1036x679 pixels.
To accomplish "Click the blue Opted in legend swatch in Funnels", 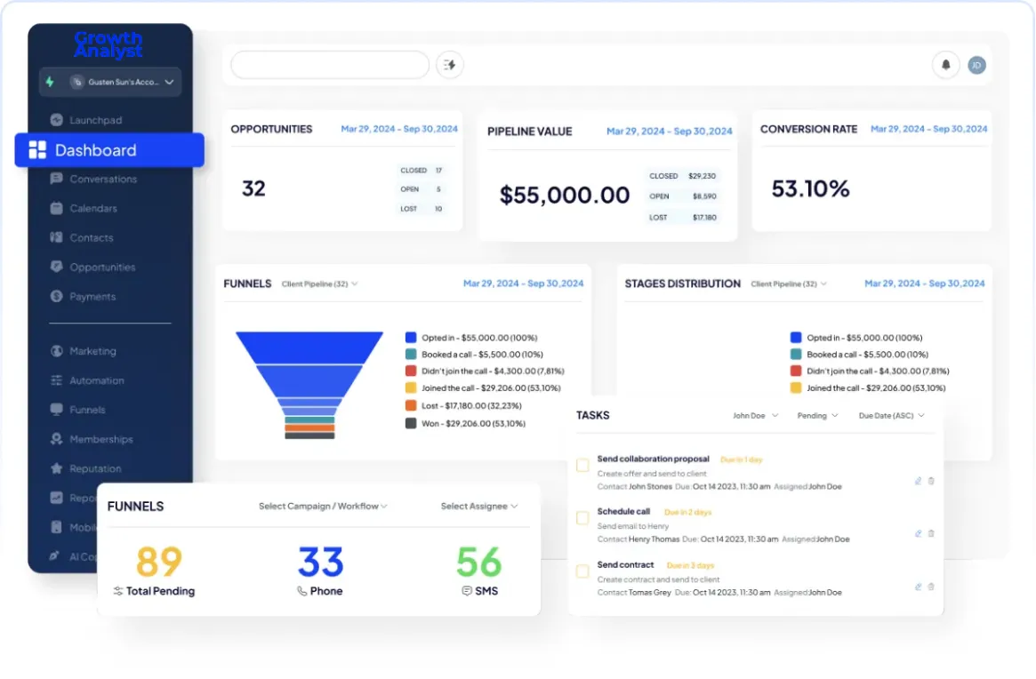I will 410,338.
